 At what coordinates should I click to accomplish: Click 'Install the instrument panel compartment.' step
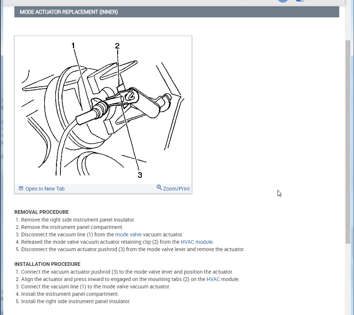[x=70, y=294]
